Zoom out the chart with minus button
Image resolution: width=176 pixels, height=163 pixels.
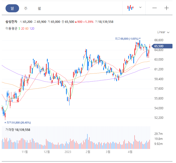(154, 8)
